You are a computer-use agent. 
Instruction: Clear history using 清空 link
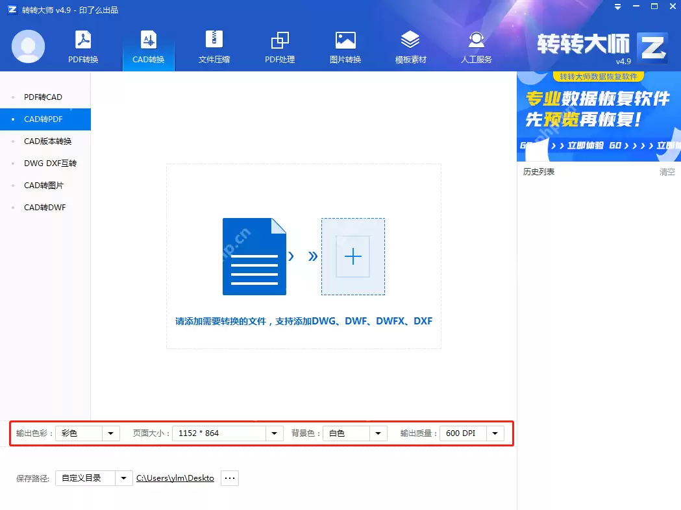coord(667,171)
